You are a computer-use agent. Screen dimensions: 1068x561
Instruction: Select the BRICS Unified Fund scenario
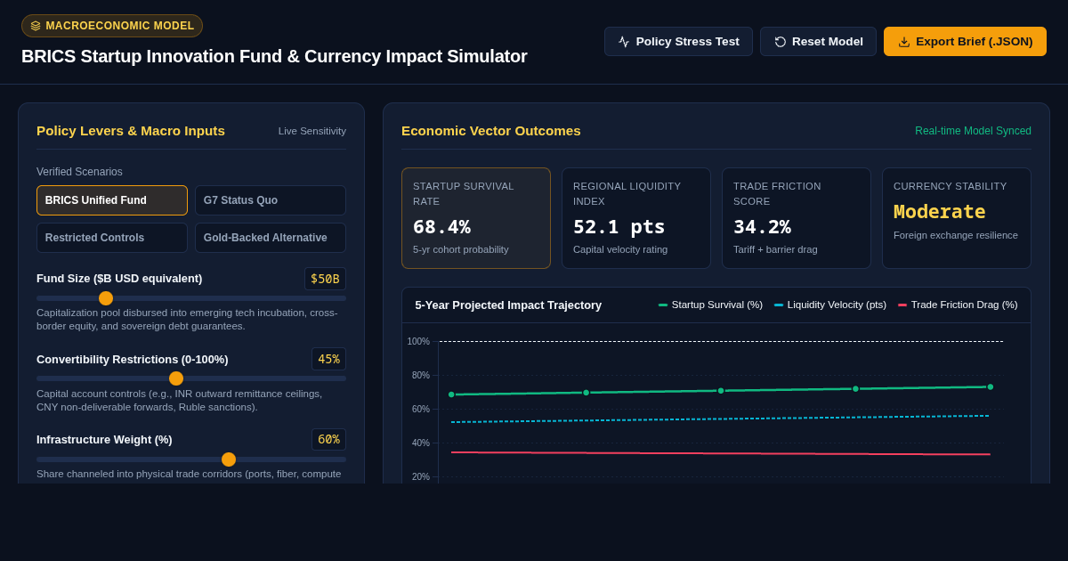click(112, 200)
